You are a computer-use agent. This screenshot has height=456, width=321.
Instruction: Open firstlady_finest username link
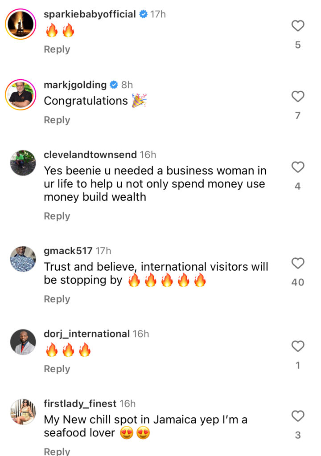(80, 403)
